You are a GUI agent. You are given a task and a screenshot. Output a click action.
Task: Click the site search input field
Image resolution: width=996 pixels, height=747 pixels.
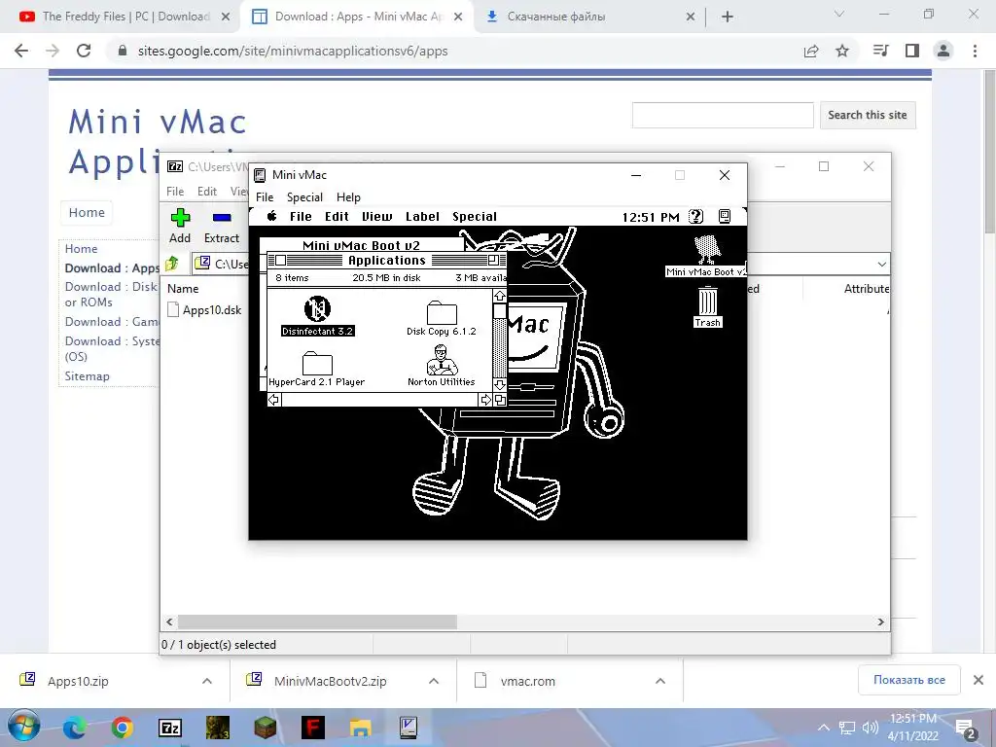coord(723,115)
